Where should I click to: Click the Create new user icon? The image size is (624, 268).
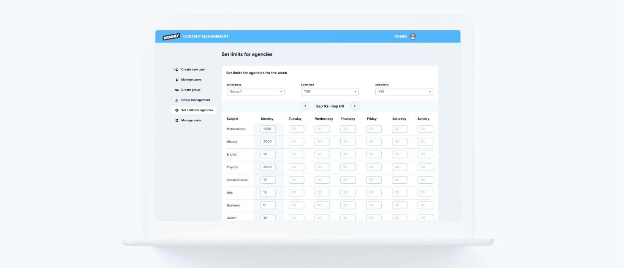pos(176,69)
